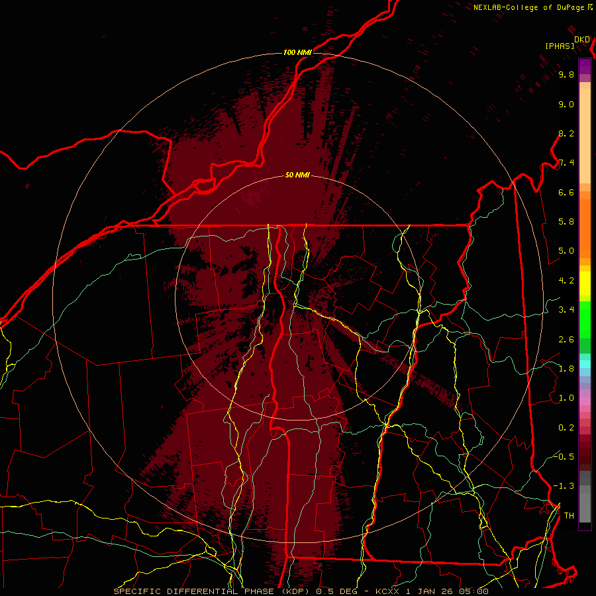Click the DKD label above the color scale
Viewport: 596px width, 596px height.
(582, 40)
